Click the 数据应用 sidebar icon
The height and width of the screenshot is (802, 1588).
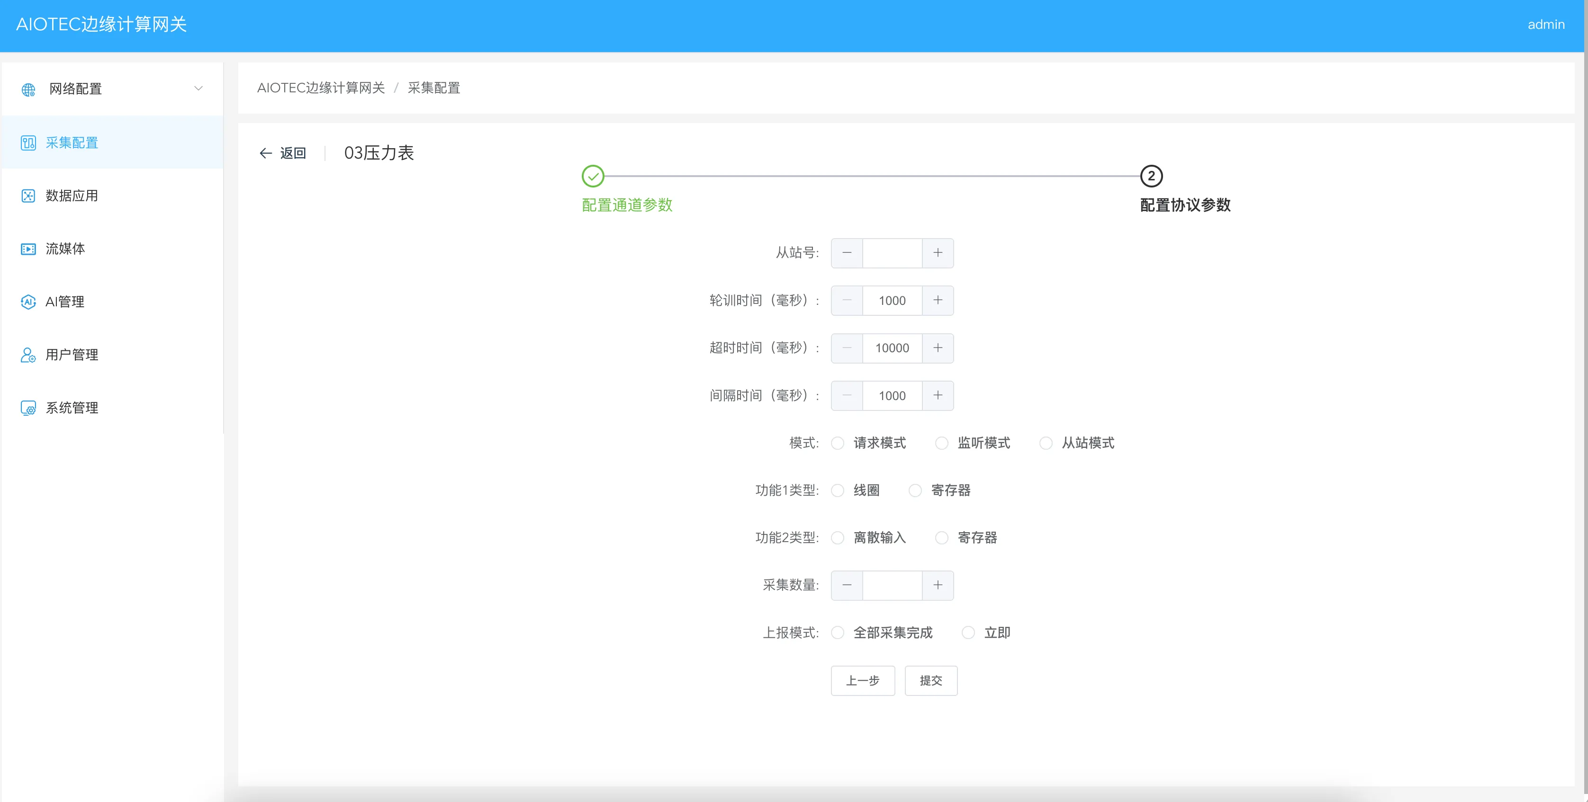coord(28,196)
